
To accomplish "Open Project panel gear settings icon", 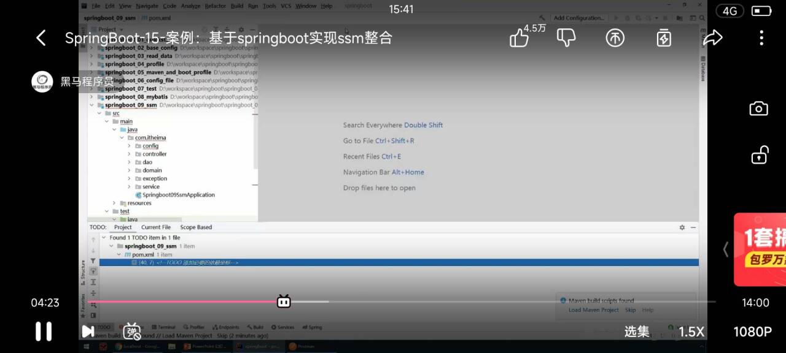I will pyautogui.click(x=241, y=29).
